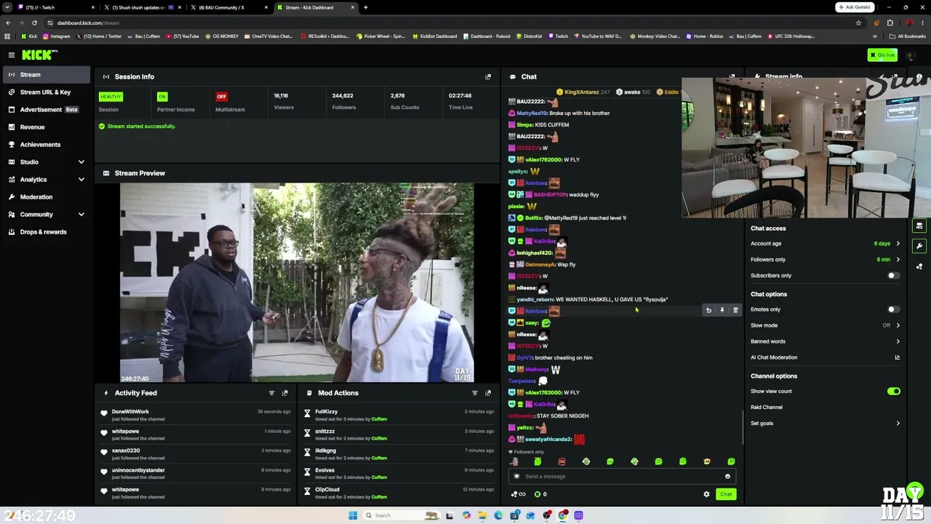Open the emoji picker in message box
Viewport: 931px width, 524px height.
point(727,477)
